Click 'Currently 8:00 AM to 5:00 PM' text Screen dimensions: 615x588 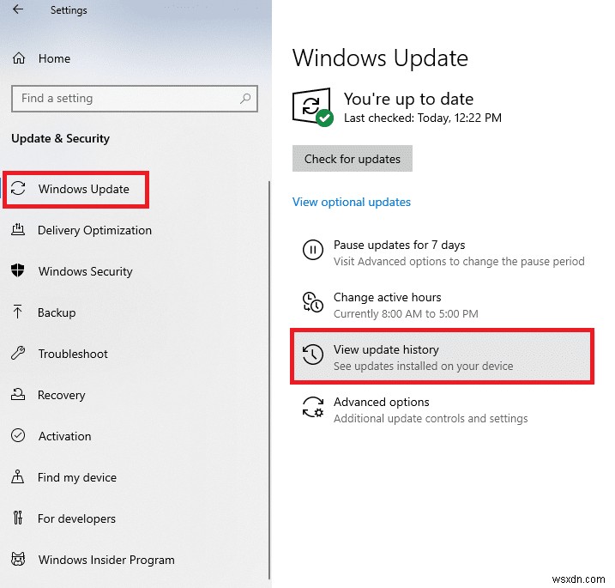click(406, 313)
